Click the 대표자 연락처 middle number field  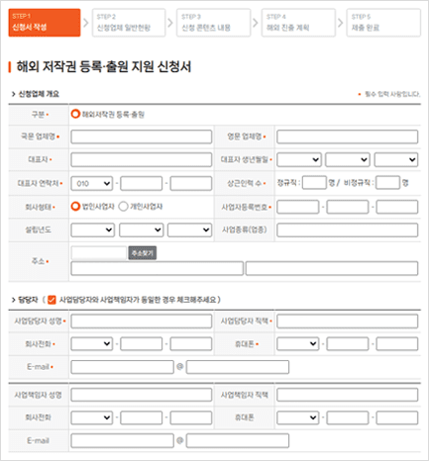142,184
